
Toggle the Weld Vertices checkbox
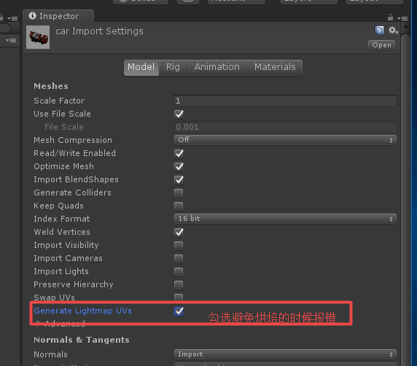click(x=179, y=232)
